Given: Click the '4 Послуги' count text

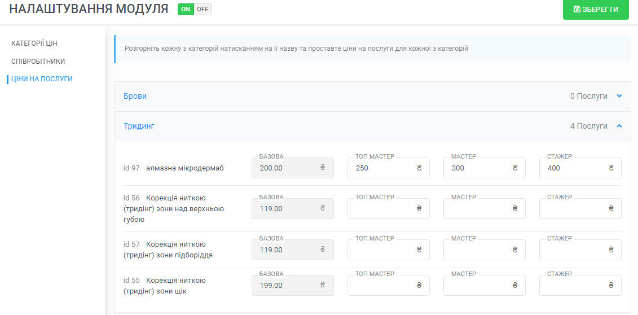Looking at the screenshot, I should (x=589, y=126).
